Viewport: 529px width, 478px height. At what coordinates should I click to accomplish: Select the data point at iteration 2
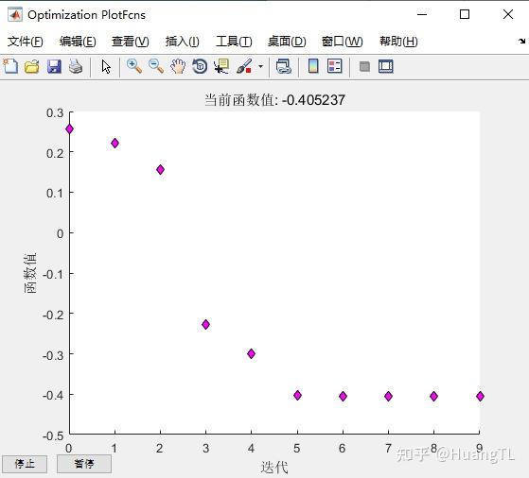(160, 169)
